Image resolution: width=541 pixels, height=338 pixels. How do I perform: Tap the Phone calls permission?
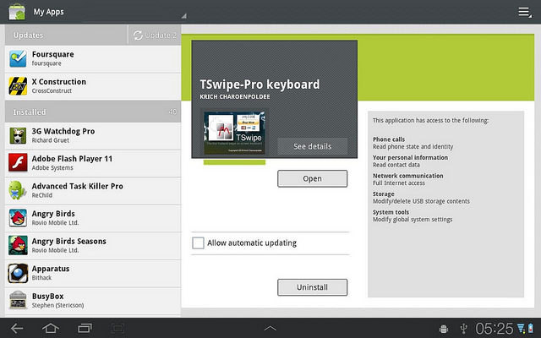413,143
